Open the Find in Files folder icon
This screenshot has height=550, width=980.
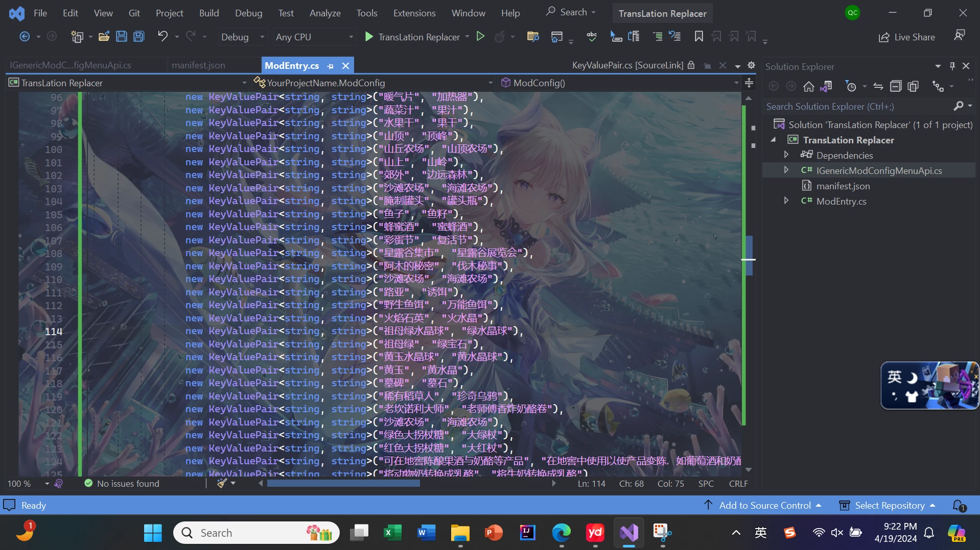[533, 37]
